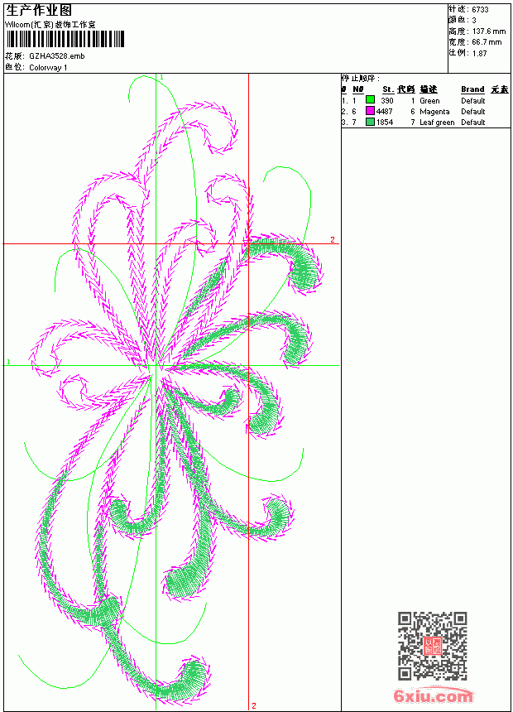Click the Brand column header
513x712 pixels.
pyautogui.click(x=472, y=89)
